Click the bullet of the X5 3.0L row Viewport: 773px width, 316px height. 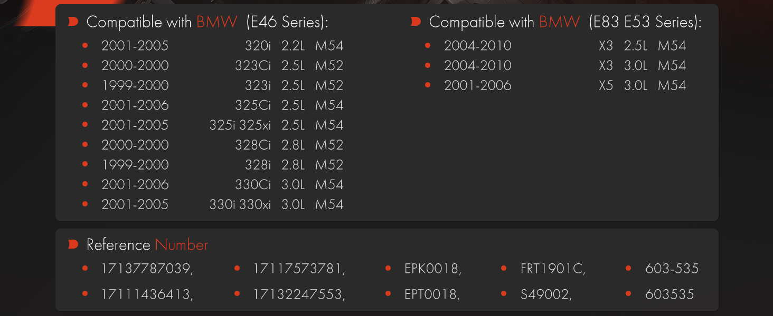pyautogui.click(x=428, y=85)
